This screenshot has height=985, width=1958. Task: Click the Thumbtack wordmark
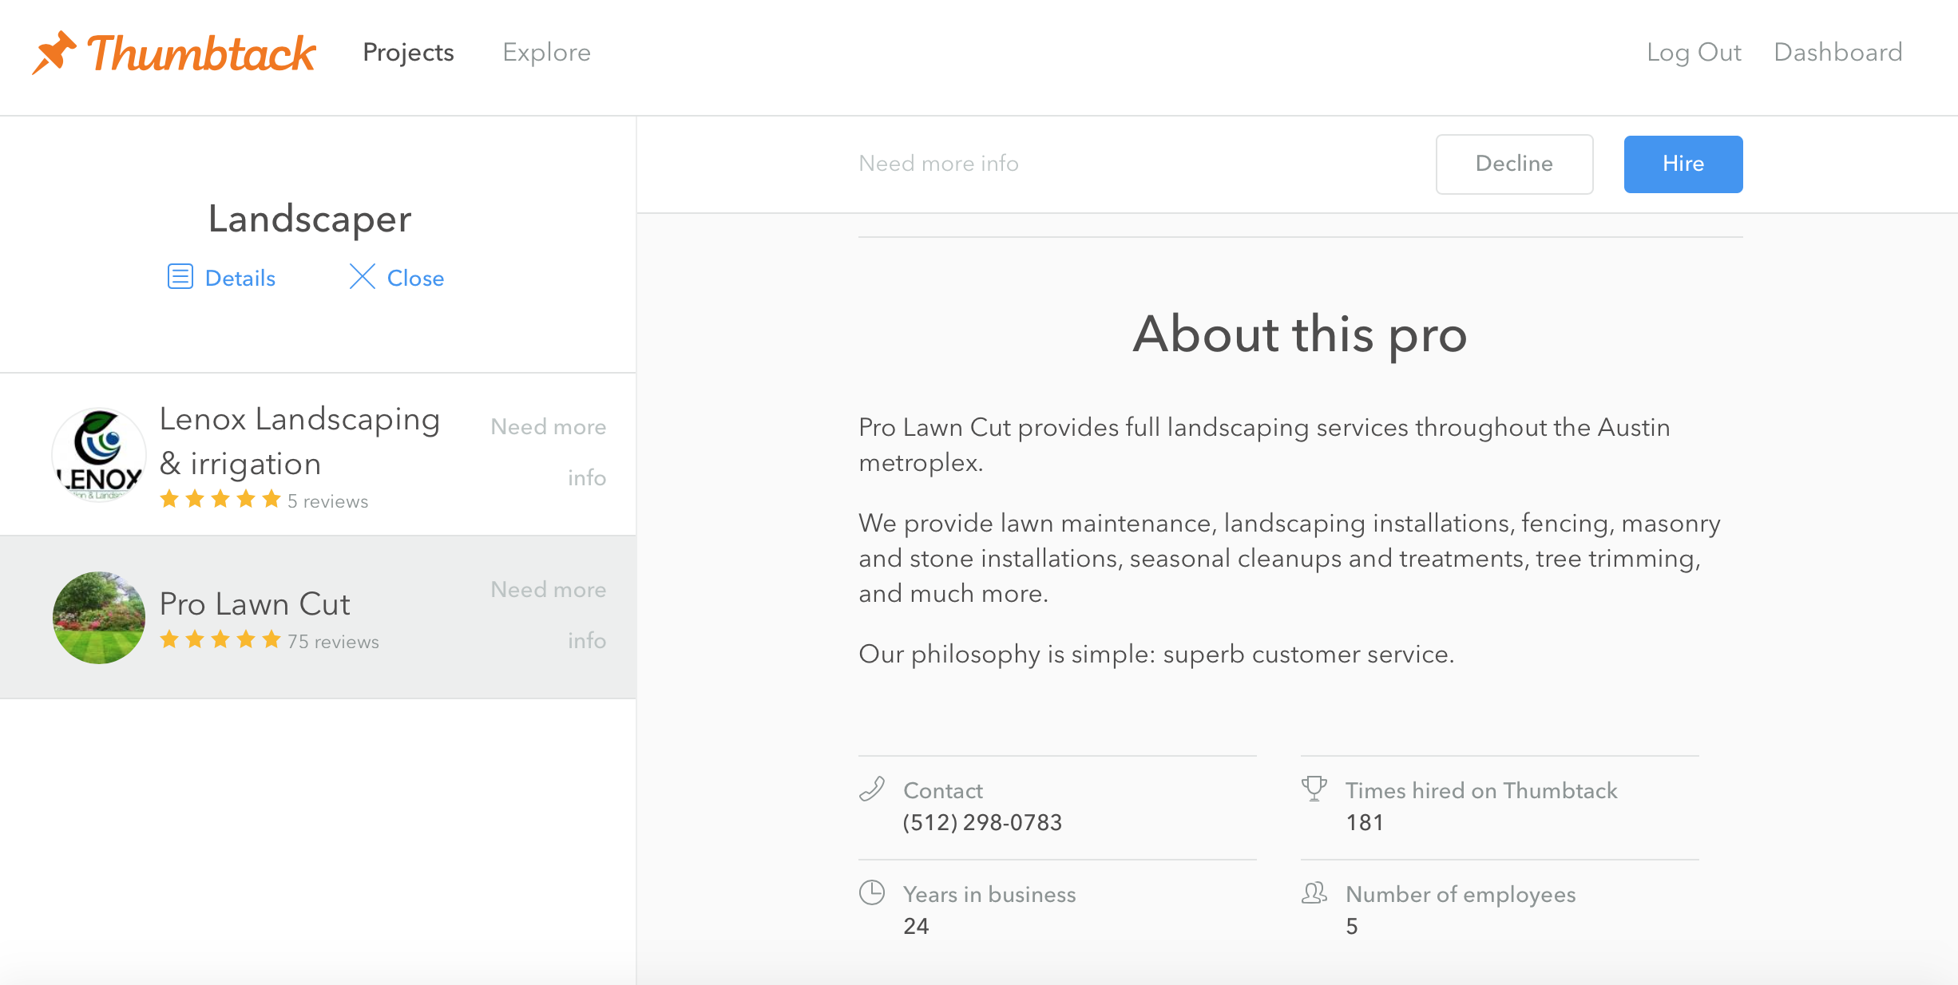201,53
